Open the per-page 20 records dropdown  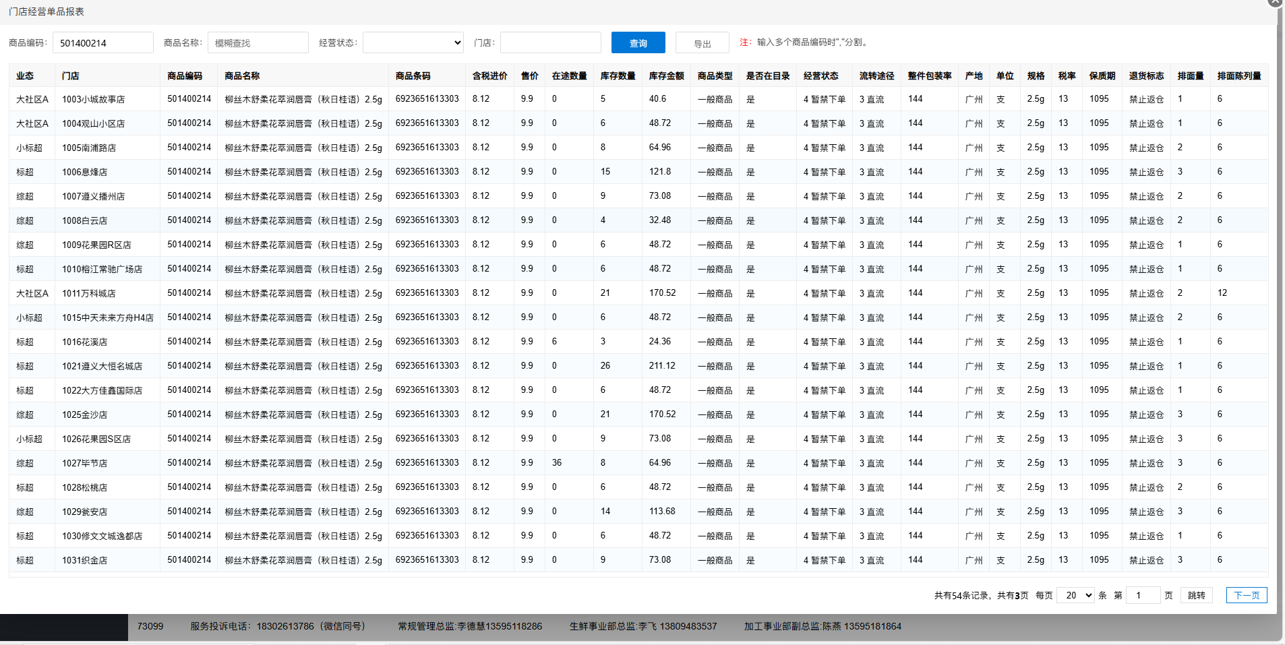pos(1075,595)
